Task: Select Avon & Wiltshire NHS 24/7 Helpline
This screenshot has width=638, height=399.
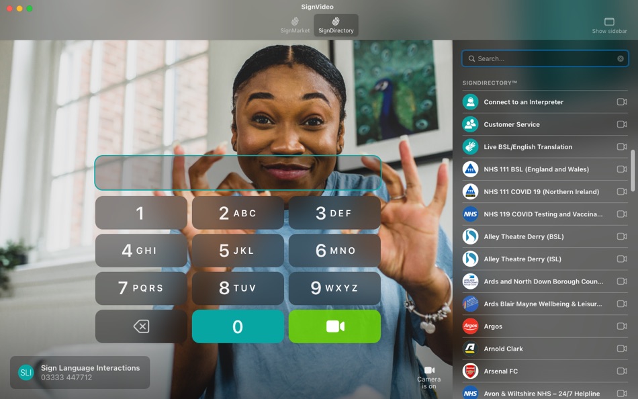Action: [x=545, y=392]
